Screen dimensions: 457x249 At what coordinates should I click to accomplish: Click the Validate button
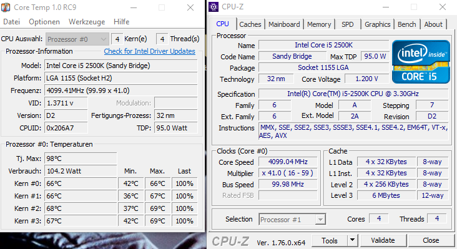coord(383,240)
